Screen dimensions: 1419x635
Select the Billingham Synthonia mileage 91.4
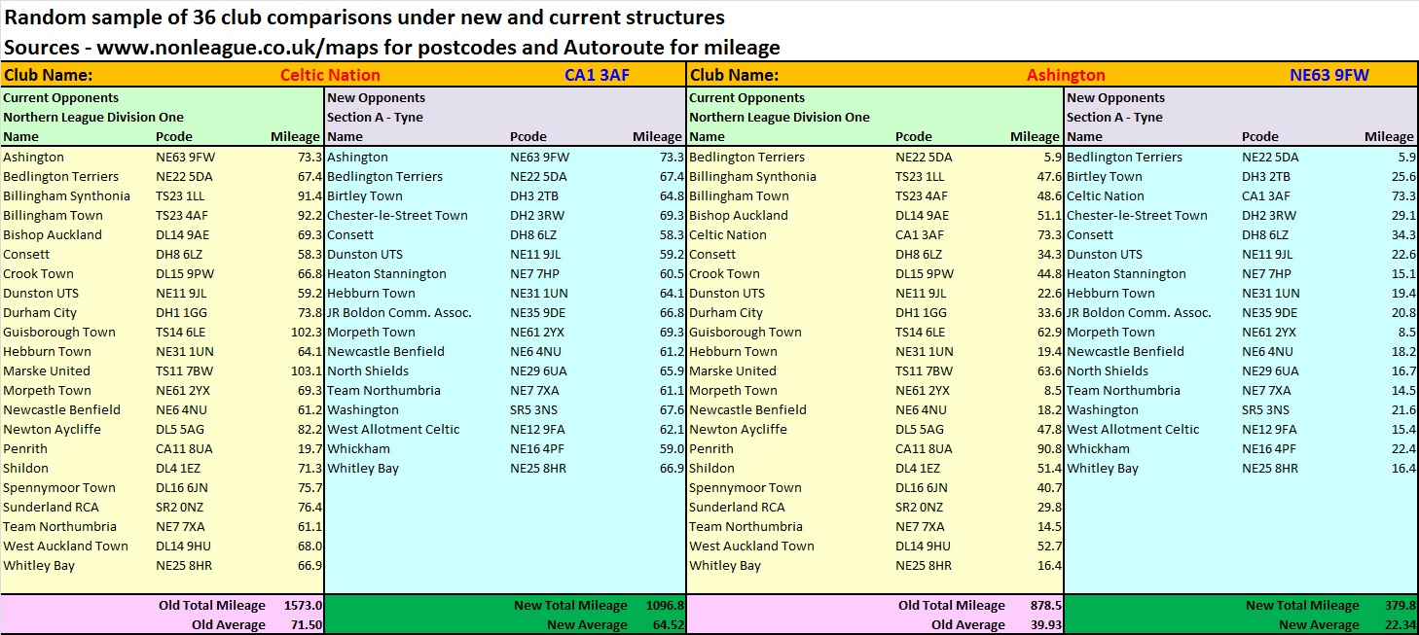[x=309, y=195]
